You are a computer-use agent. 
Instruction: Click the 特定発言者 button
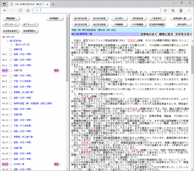point(138,18)
